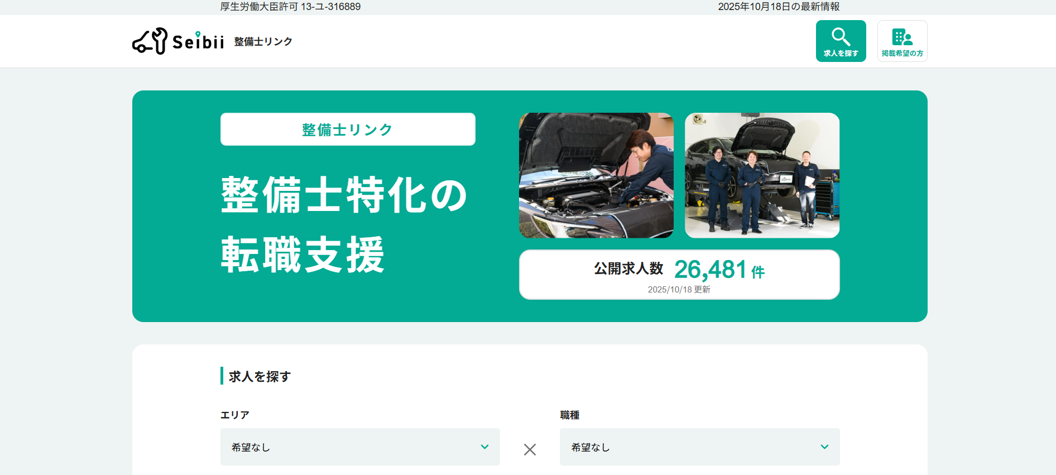Click the 2025/10/18 更新 date under the count

679,290
